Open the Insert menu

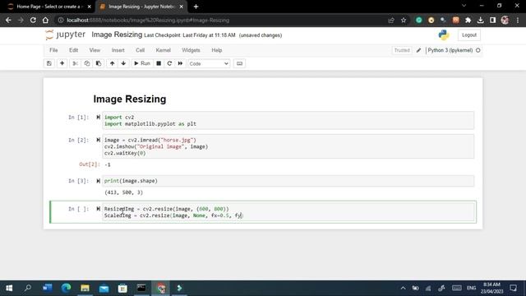[x=118, y=50]
